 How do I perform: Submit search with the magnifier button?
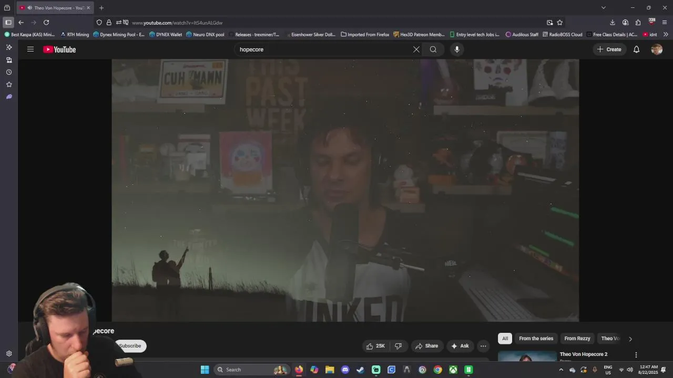pos(433,49)
